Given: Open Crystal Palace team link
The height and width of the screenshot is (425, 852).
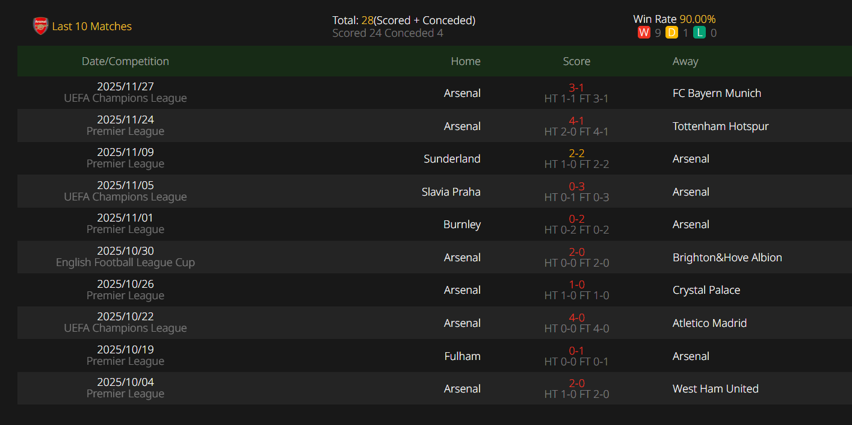Looking at the screenshot, I should click(x=706, y=290).
